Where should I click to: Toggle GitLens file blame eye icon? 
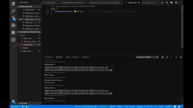point(167,3)
